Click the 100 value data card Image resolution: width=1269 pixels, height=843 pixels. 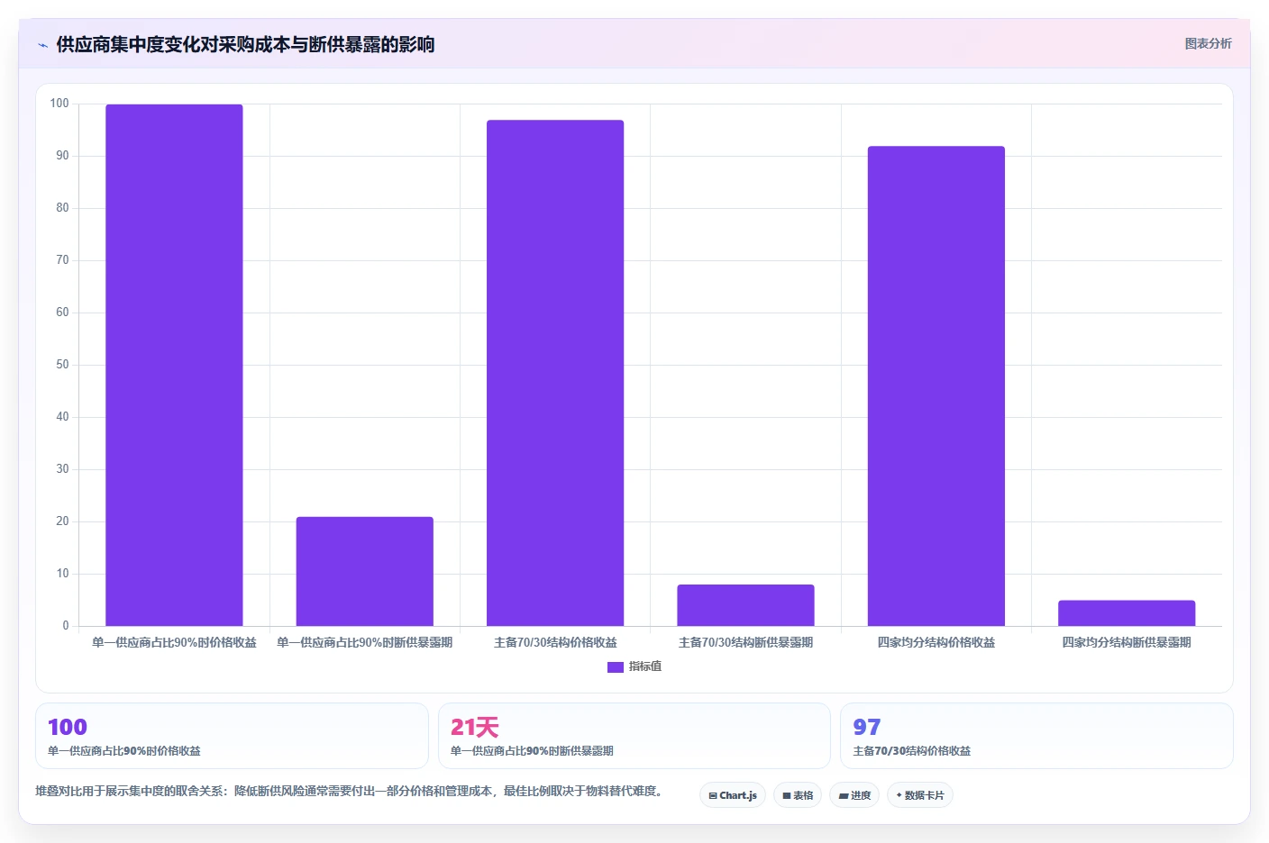232,736
